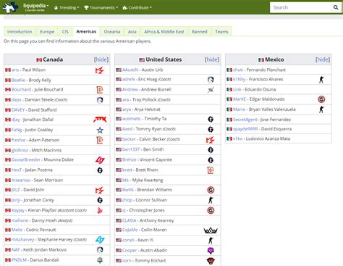Click the Canada flag in header

coord(39,59)
